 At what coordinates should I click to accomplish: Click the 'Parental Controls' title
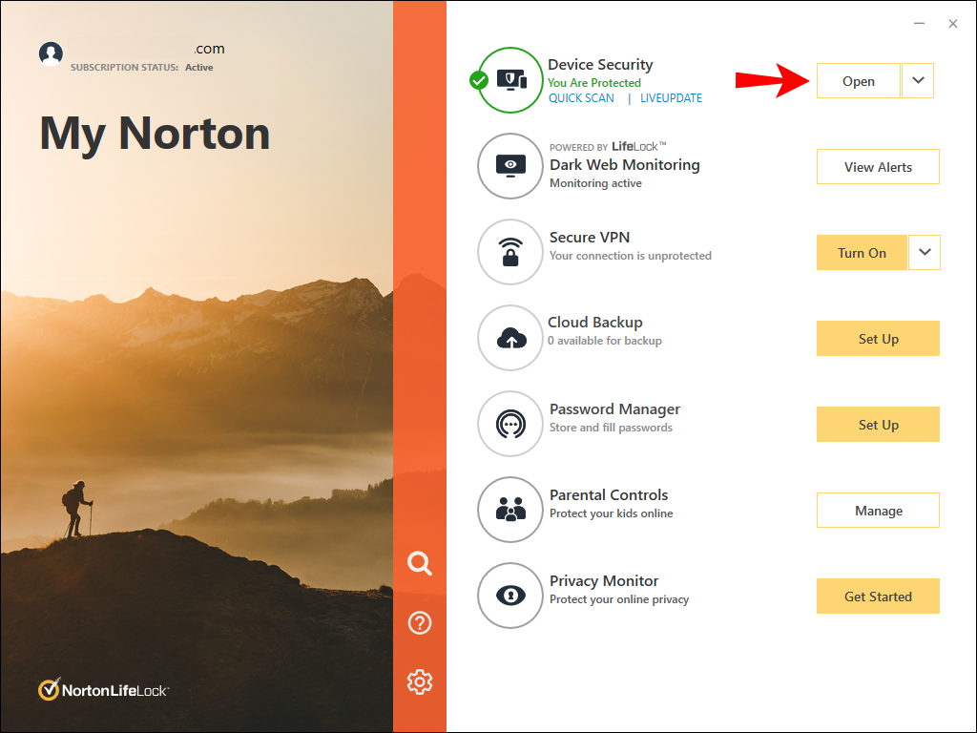609,495
